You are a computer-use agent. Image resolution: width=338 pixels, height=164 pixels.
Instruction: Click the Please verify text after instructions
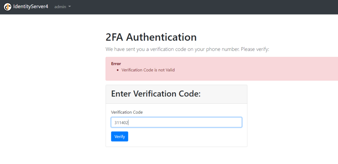click(255, 49)
